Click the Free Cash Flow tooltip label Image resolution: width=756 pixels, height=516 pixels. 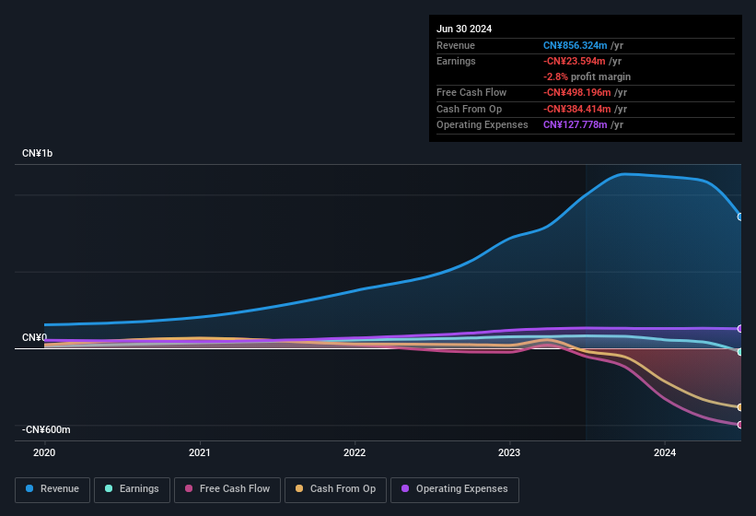coord(471,92)
